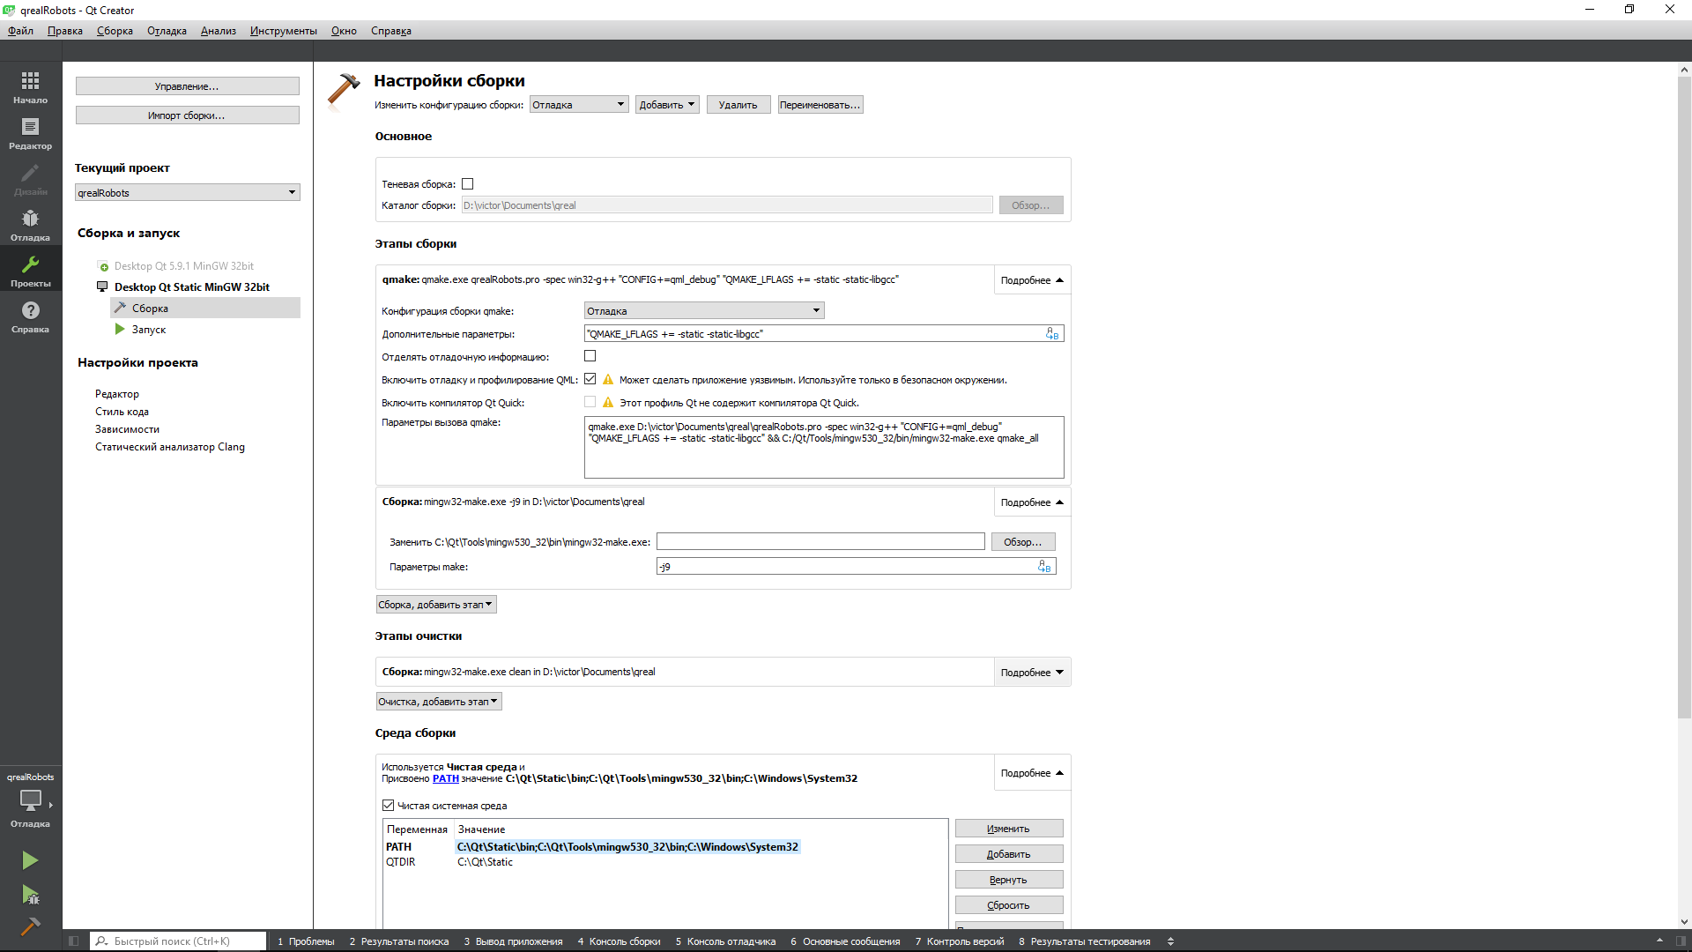Open the Начало welcome mode
The height and width of the screenshot is (952, 1692).
pos(30,87)
